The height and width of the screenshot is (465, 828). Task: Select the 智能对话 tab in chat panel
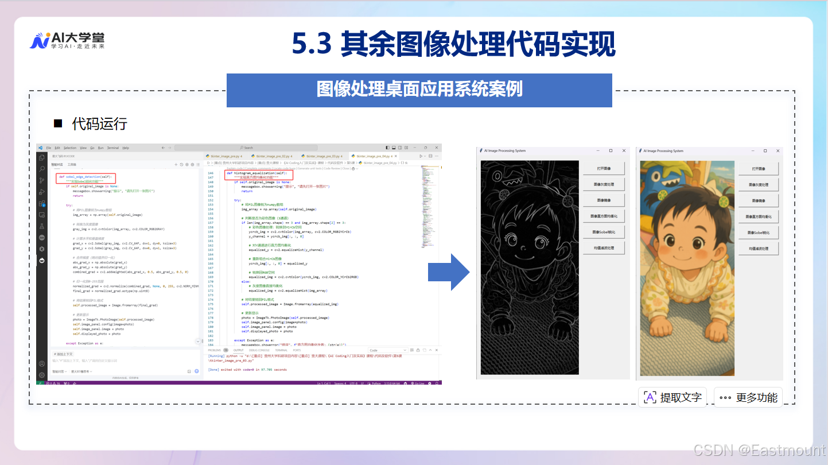[x=57, y=165]
